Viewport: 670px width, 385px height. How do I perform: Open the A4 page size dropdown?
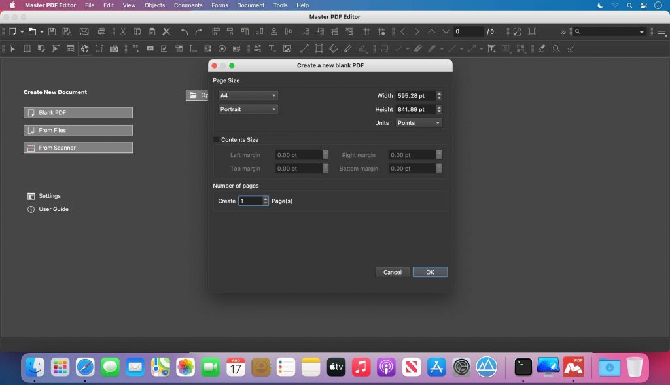248,95
